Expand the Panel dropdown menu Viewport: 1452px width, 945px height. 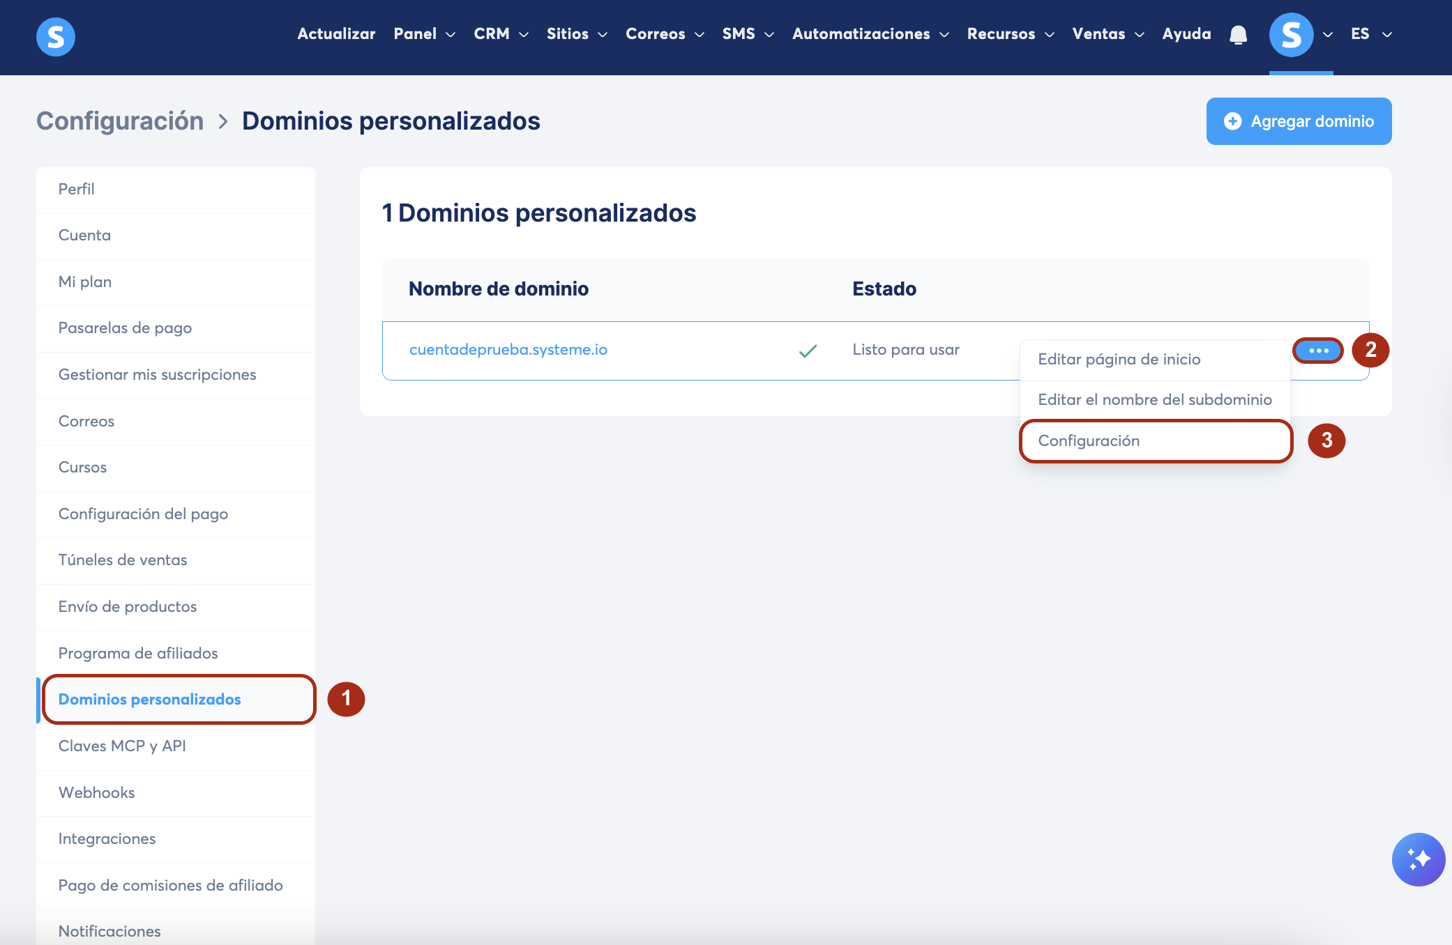click(x=424, y=34)
